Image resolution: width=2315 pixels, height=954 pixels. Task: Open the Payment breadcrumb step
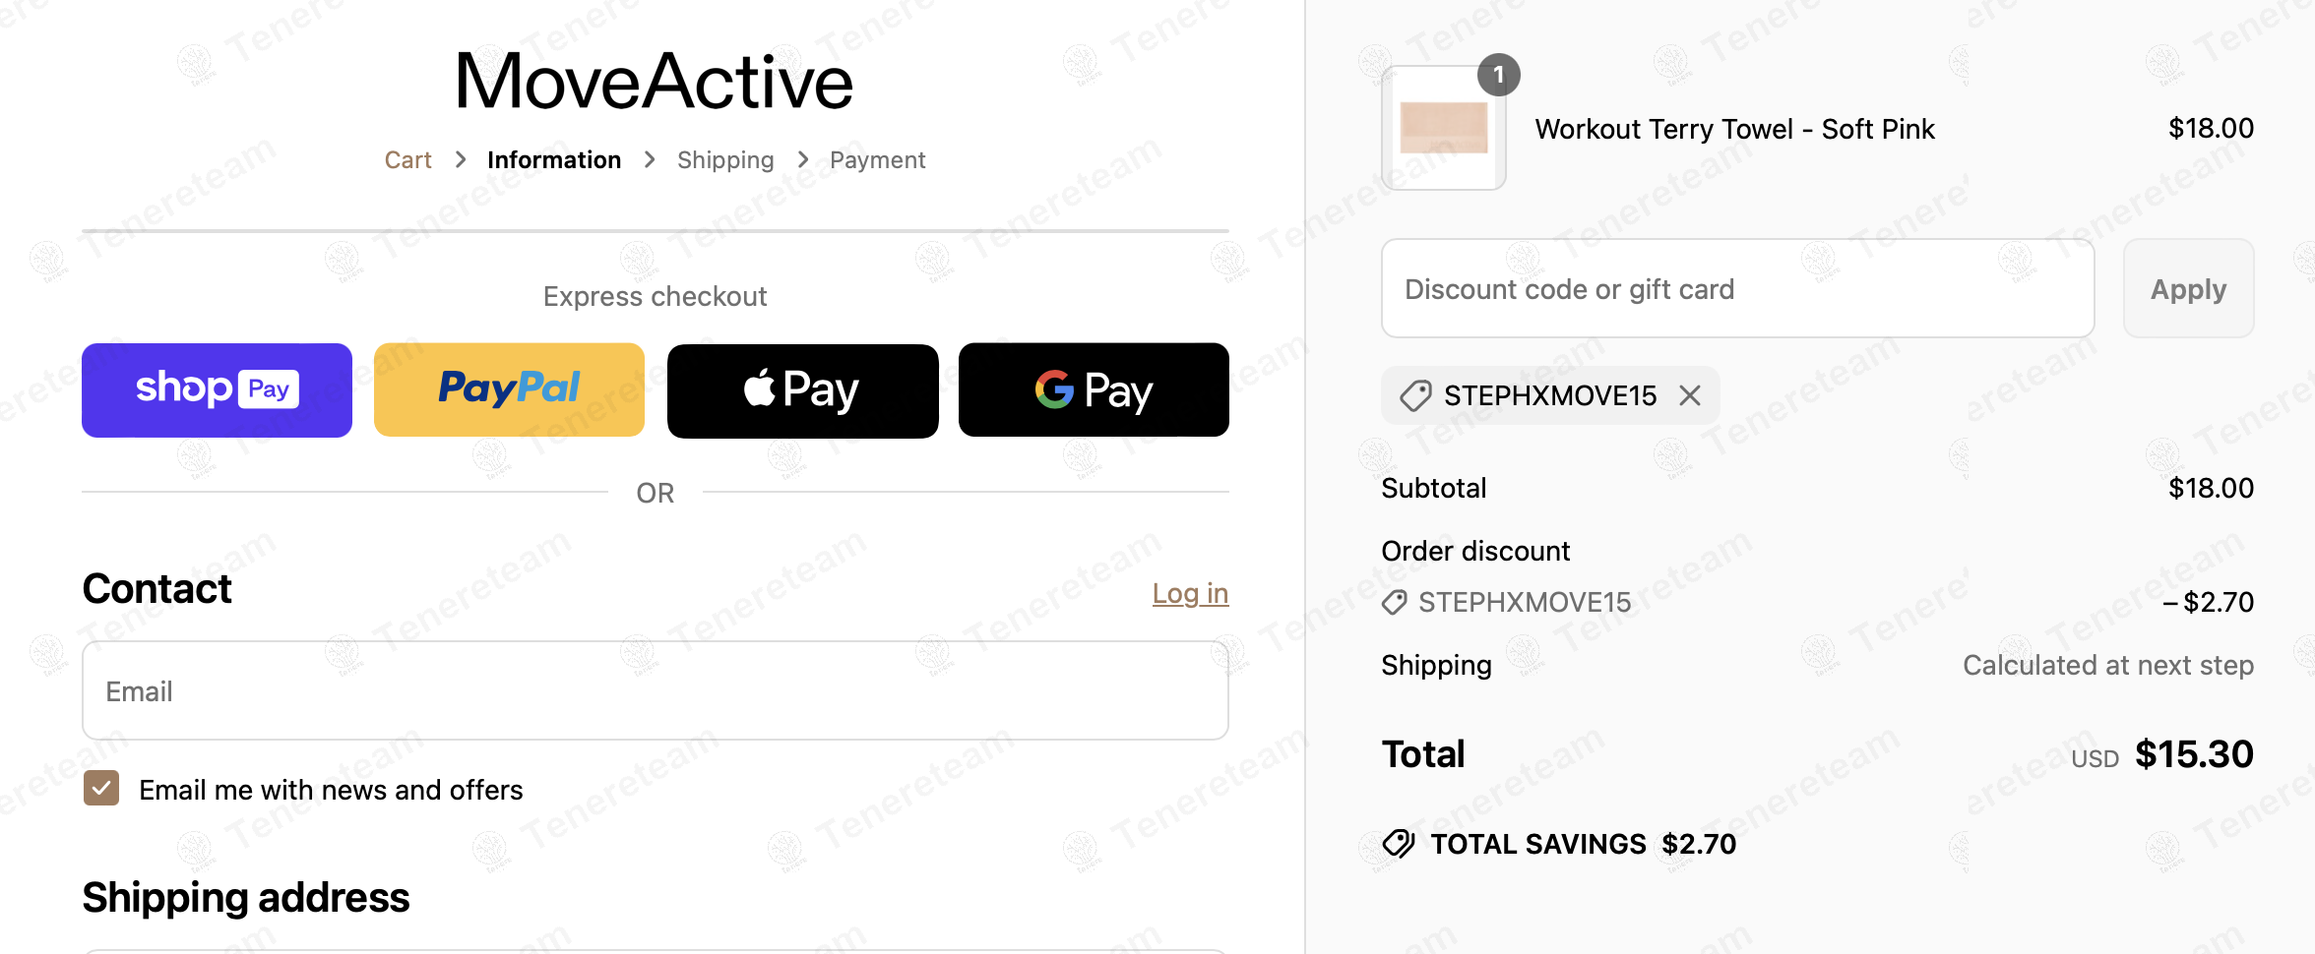[877, 160]
